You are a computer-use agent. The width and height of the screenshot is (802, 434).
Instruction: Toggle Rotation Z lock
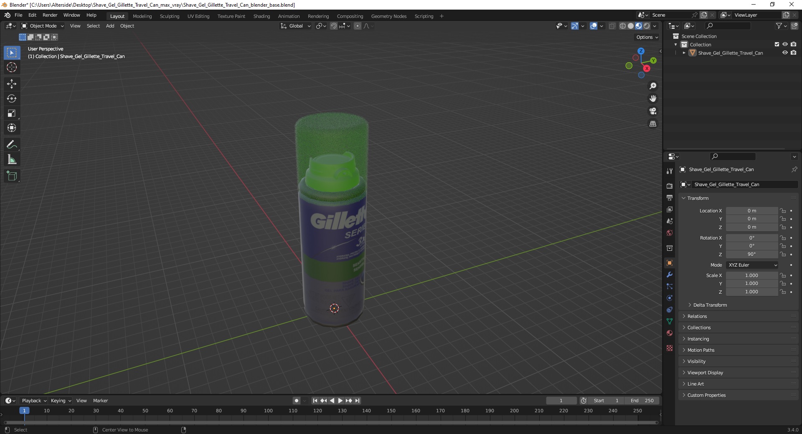coord(783,254)
